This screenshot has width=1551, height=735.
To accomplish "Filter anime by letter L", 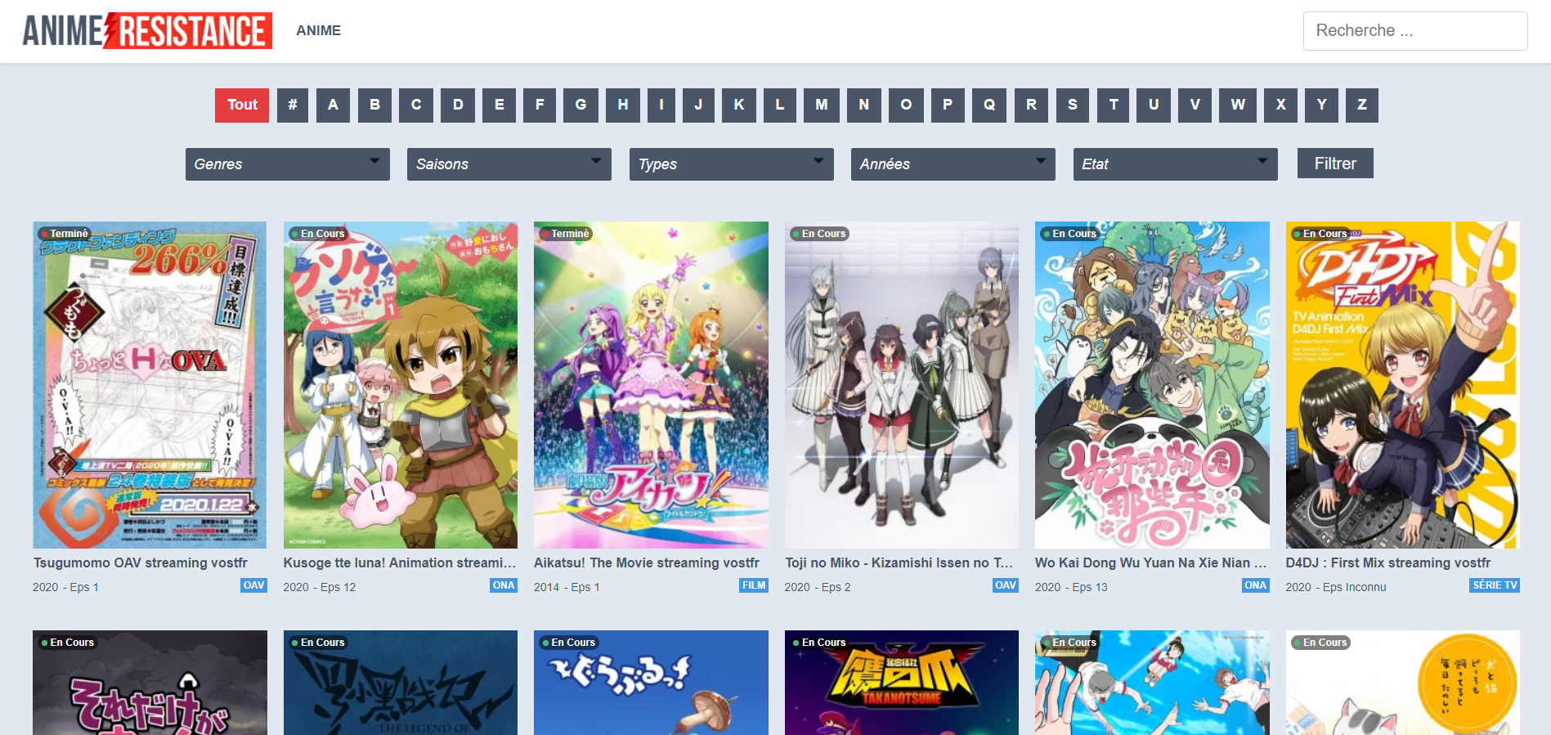I will click(x=780, y=105).
